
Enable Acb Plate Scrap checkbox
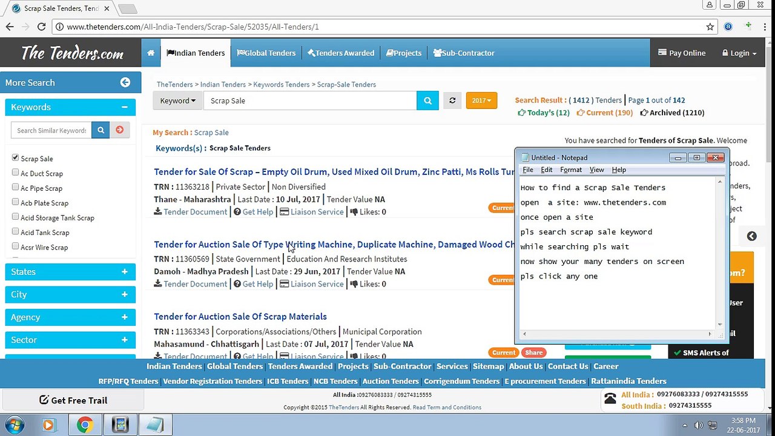coord(15,202)
